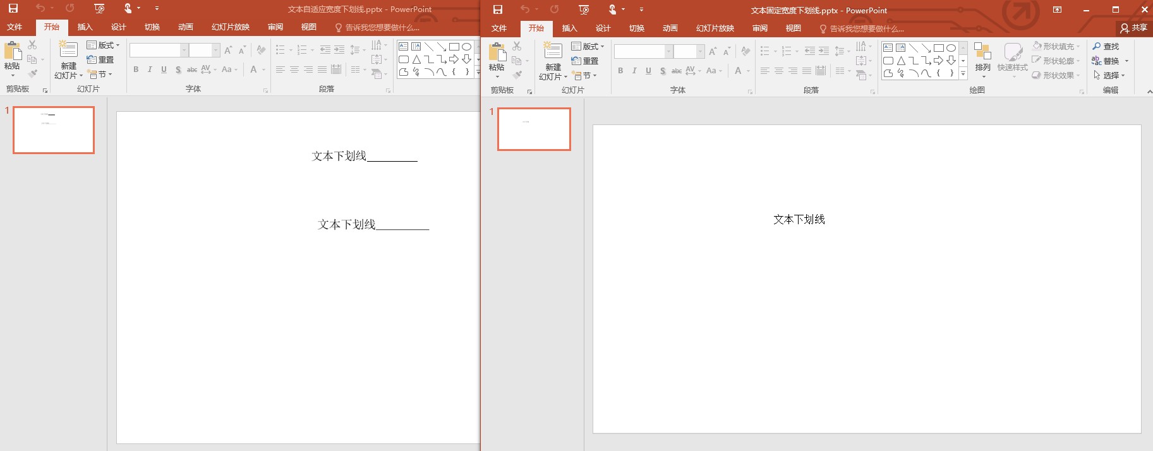Screen dimensions: 1153x451
Task: Switch to 动画 tab in 固定宽度 window
Action: (670, 28)
